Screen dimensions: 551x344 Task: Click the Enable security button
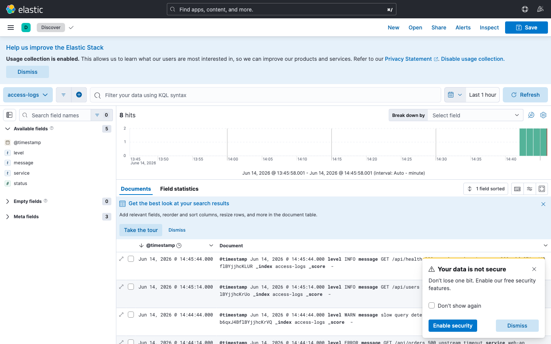point(453,326)
